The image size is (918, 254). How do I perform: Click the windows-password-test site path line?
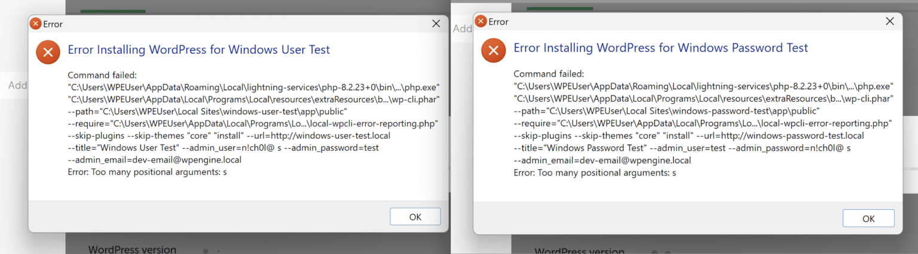(666, 111)
